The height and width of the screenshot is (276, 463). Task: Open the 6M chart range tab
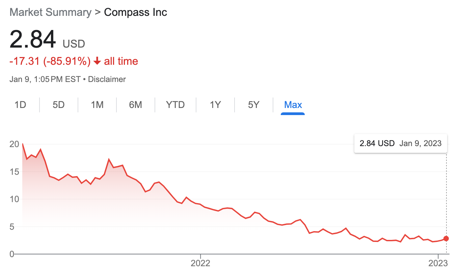point(135,105)
